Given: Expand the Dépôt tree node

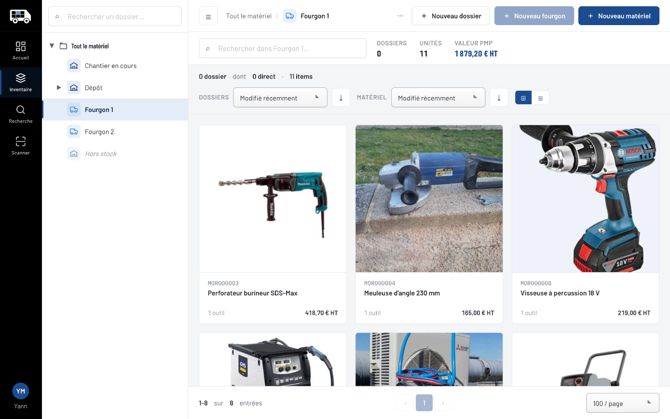Looking at the screenshot, I should pos(59,87).
